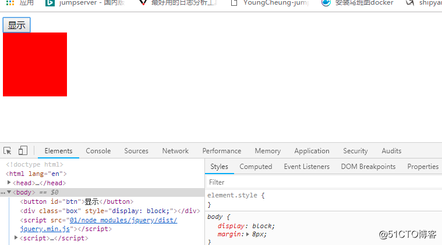Select the button id="btn" DOM row
The height and width of the screenshot is (245, 442).
pyautogui.click(x=77, y=201)
